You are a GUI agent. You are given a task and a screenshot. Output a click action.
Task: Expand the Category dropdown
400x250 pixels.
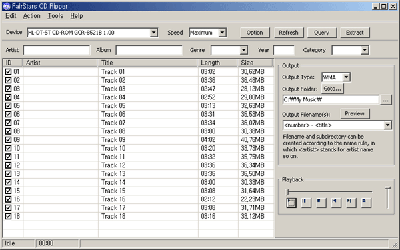pyautogui.click(x=365, y=50)
